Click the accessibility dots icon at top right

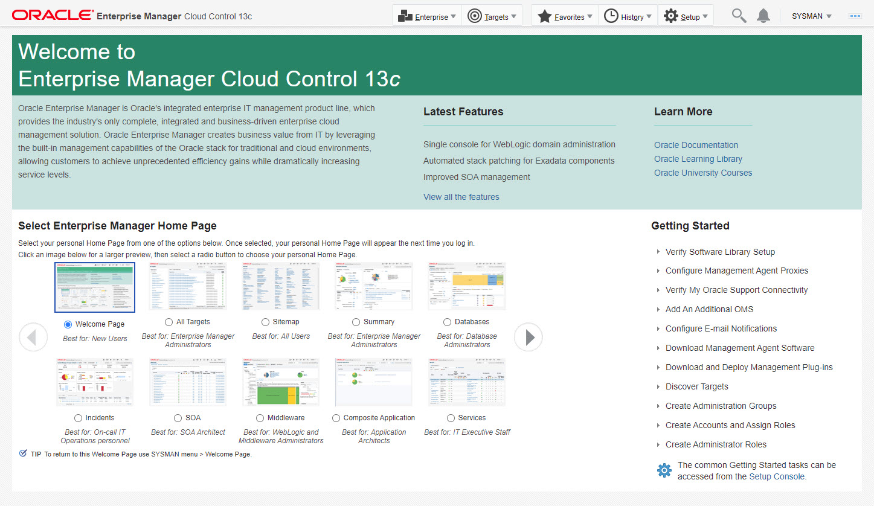pyautogui.click(x=855, y=16)
